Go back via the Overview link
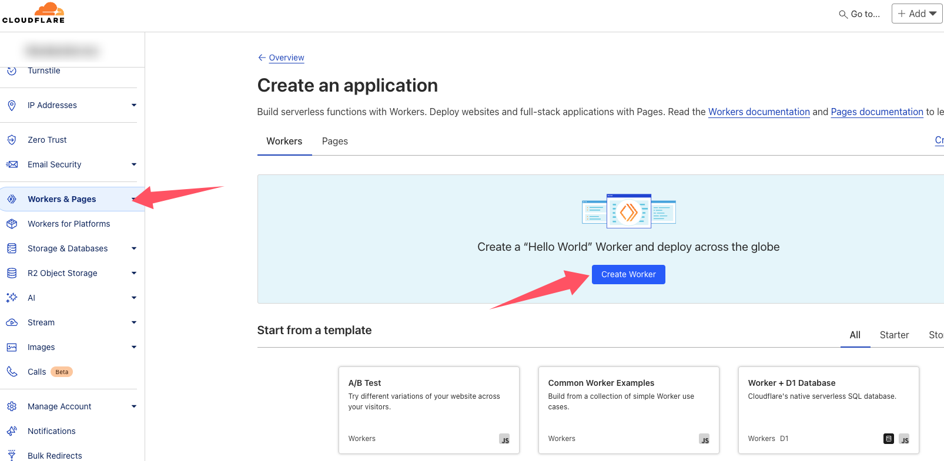 tap(286, 58)
